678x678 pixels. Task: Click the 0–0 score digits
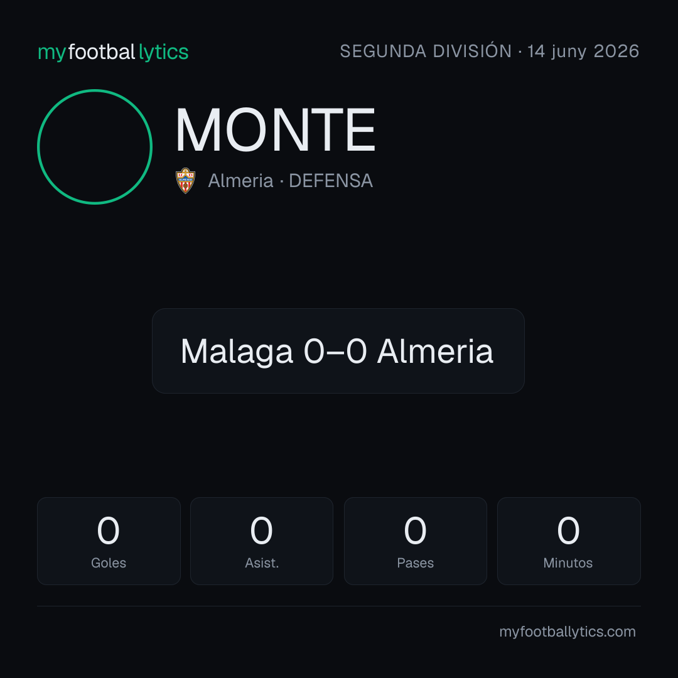click(335, 351)
